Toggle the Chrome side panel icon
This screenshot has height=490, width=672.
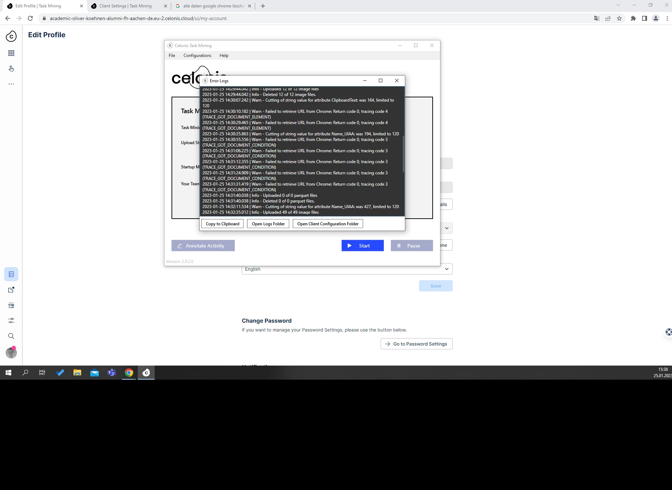tap(645, 18)
